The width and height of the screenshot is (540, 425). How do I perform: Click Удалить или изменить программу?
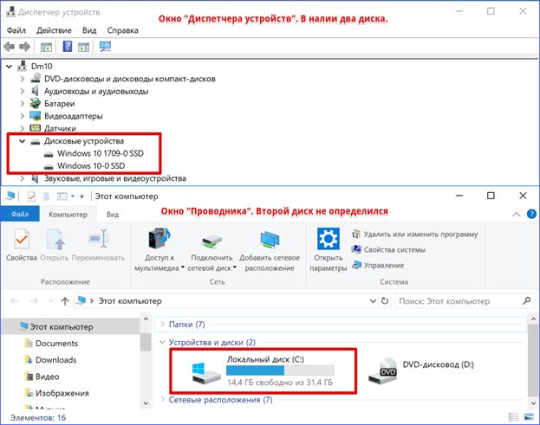point(414,235)
